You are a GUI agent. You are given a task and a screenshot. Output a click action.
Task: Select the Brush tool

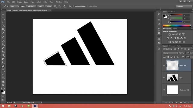coord(3,40)
